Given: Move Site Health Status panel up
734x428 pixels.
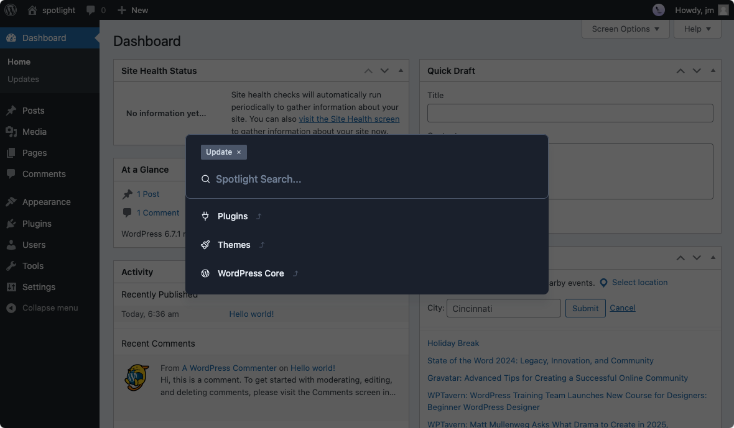Looking at the screenshot, I should tap(368, 71).
